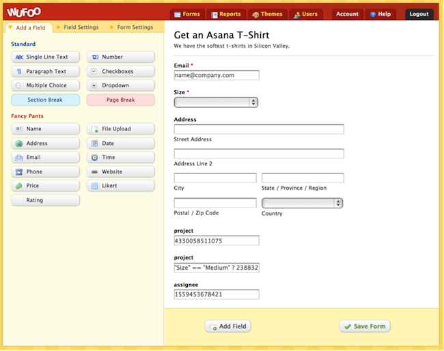Open the Reports tab
The image size is (444, 351).
coord(226,14)
